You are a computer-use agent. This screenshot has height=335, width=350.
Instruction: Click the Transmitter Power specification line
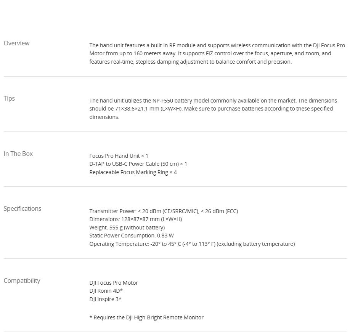tap(164, 211)
